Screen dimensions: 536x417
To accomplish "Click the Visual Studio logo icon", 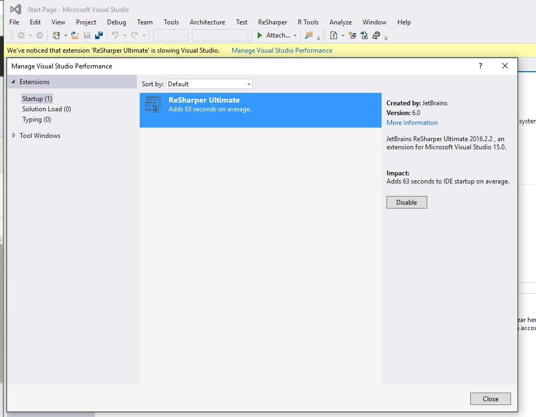I will click(x=16, y=9).
